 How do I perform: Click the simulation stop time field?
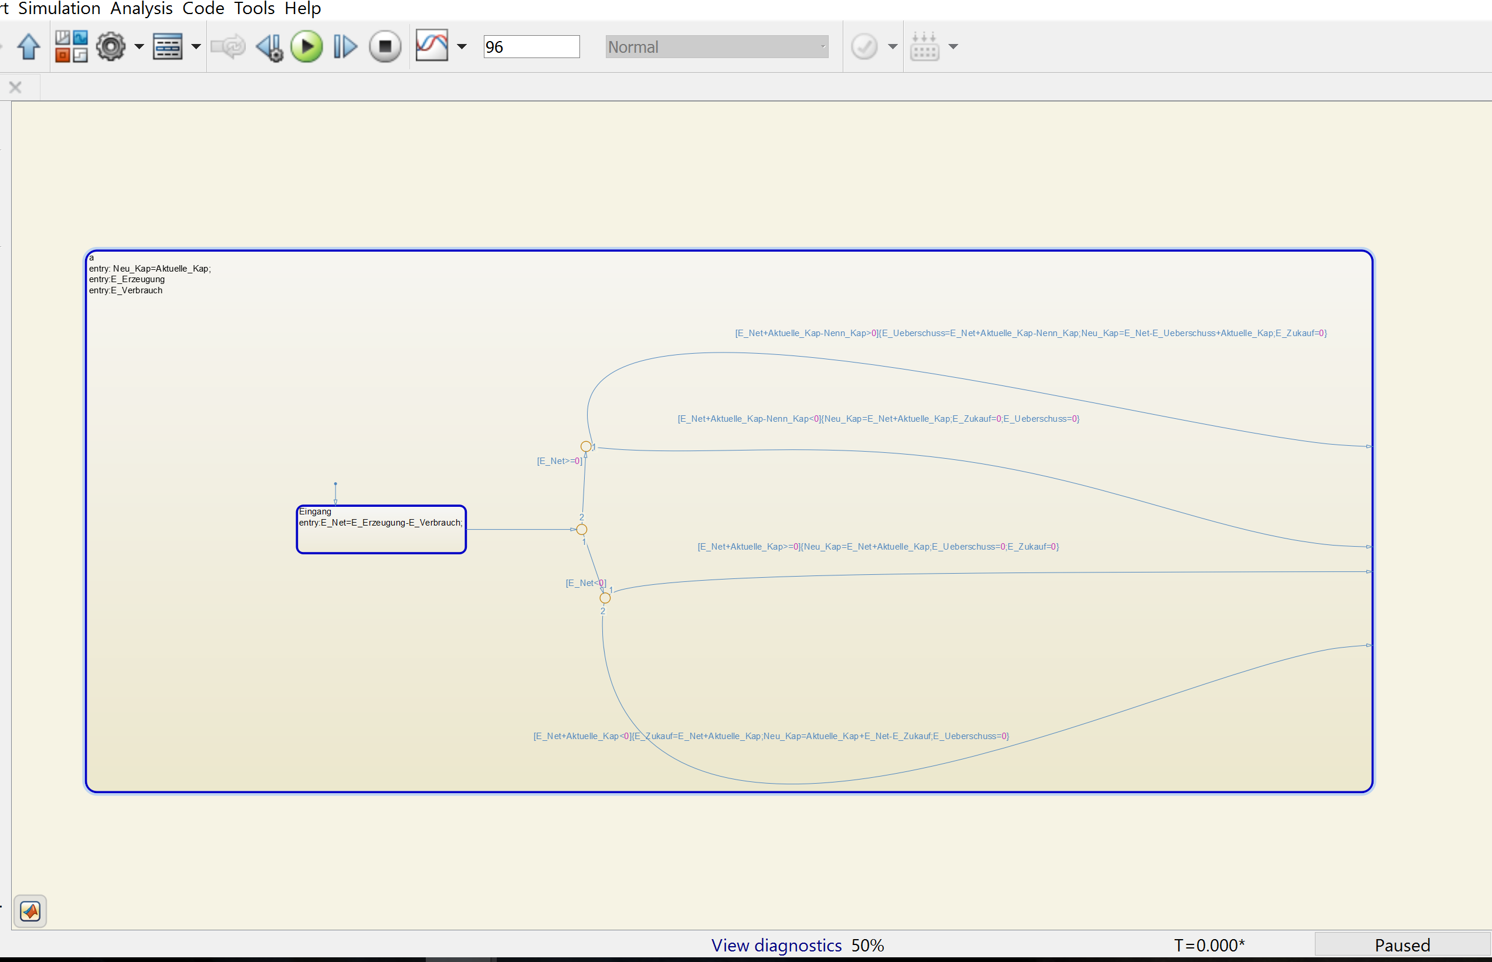coord(531,47)
